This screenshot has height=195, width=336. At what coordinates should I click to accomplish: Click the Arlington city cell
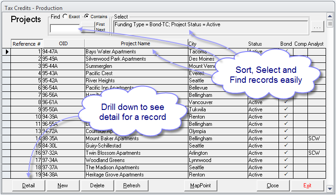(x=218, y=153)
